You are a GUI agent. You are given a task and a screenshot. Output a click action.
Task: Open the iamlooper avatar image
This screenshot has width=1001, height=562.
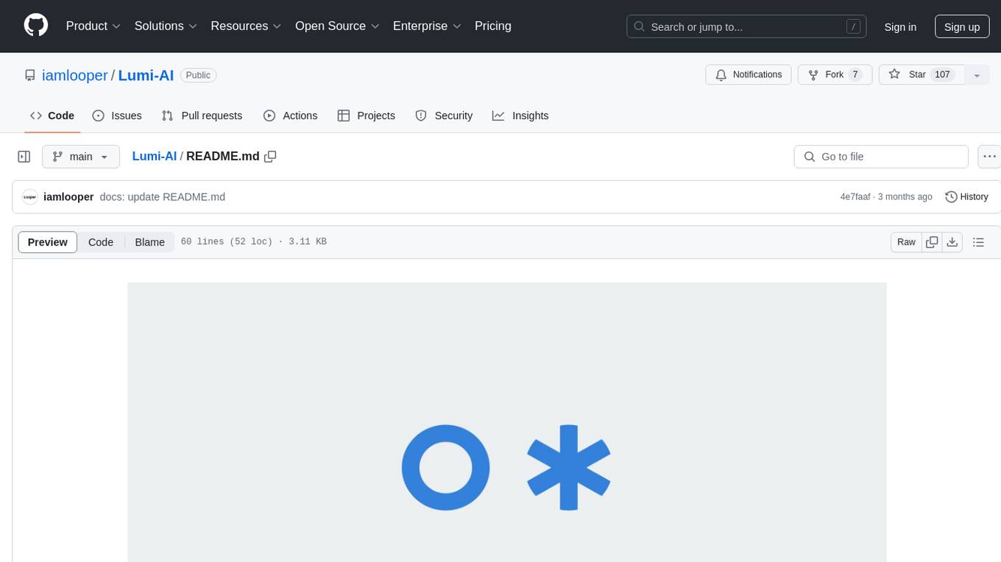click(30, 197)
